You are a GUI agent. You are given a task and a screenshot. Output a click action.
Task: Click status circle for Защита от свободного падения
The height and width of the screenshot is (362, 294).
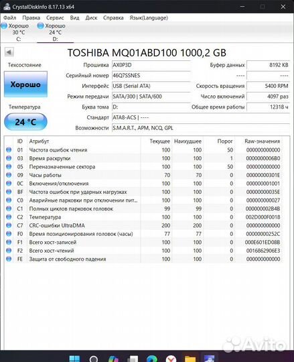click(9, 259)
